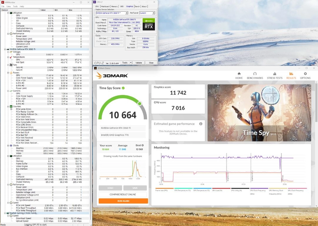The width and height of the screenshot is (318, 226).
Task: Open the Tools menu in HWMonitor
Action: click(15, 7)
